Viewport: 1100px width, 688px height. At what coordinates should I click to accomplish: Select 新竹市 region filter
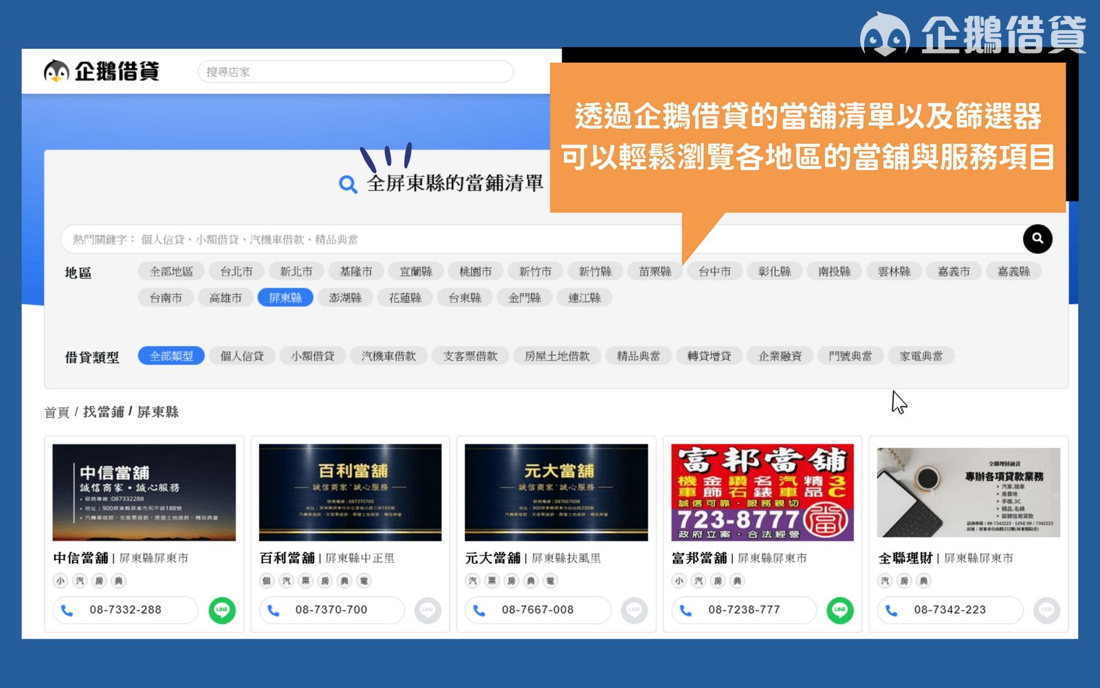(x=536, y=272)
